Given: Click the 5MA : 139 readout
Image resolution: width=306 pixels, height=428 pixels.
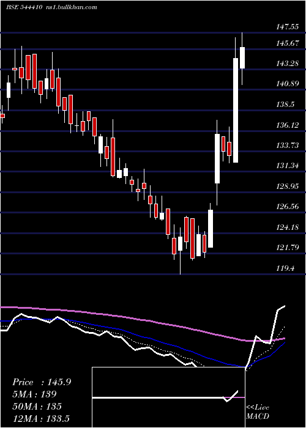Looking at the screenshot, I should pos(34,394).
